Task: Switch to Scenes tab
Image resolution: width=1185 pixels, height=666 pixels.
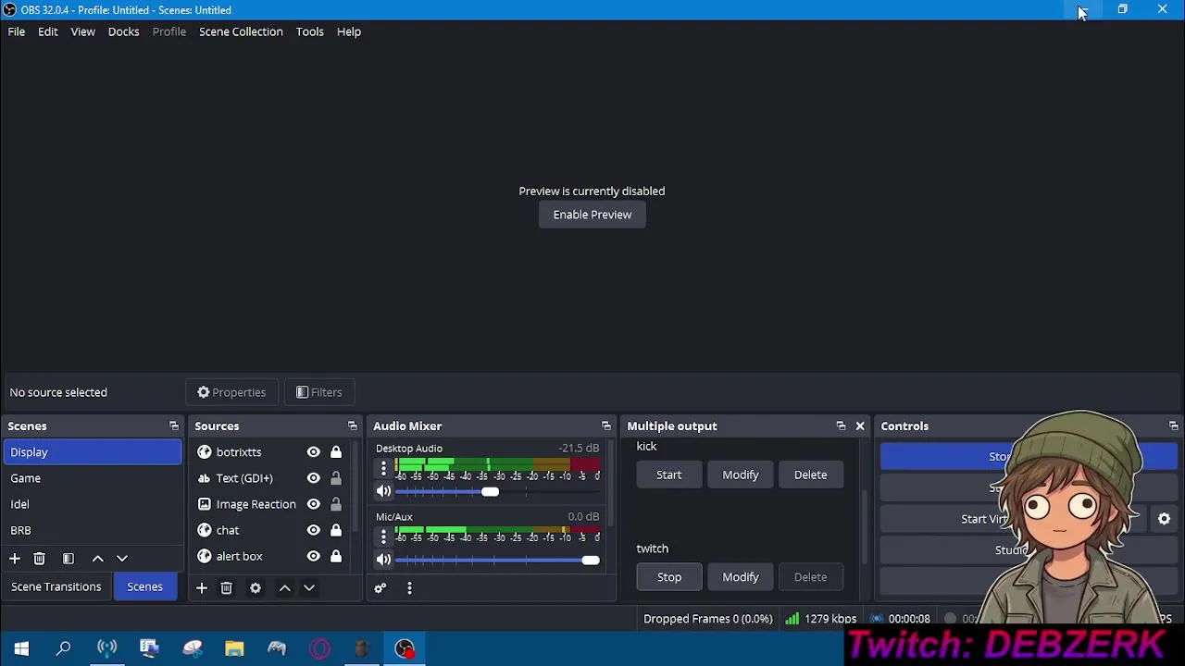Action: point(144,586)
